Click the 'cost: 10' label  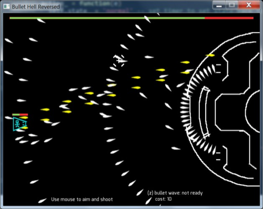tap(163, 199)
